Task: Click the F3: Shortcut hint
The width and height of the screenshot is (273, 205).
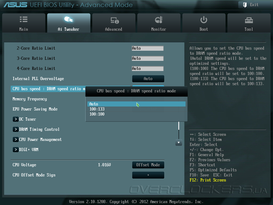Action: (202, 165)
